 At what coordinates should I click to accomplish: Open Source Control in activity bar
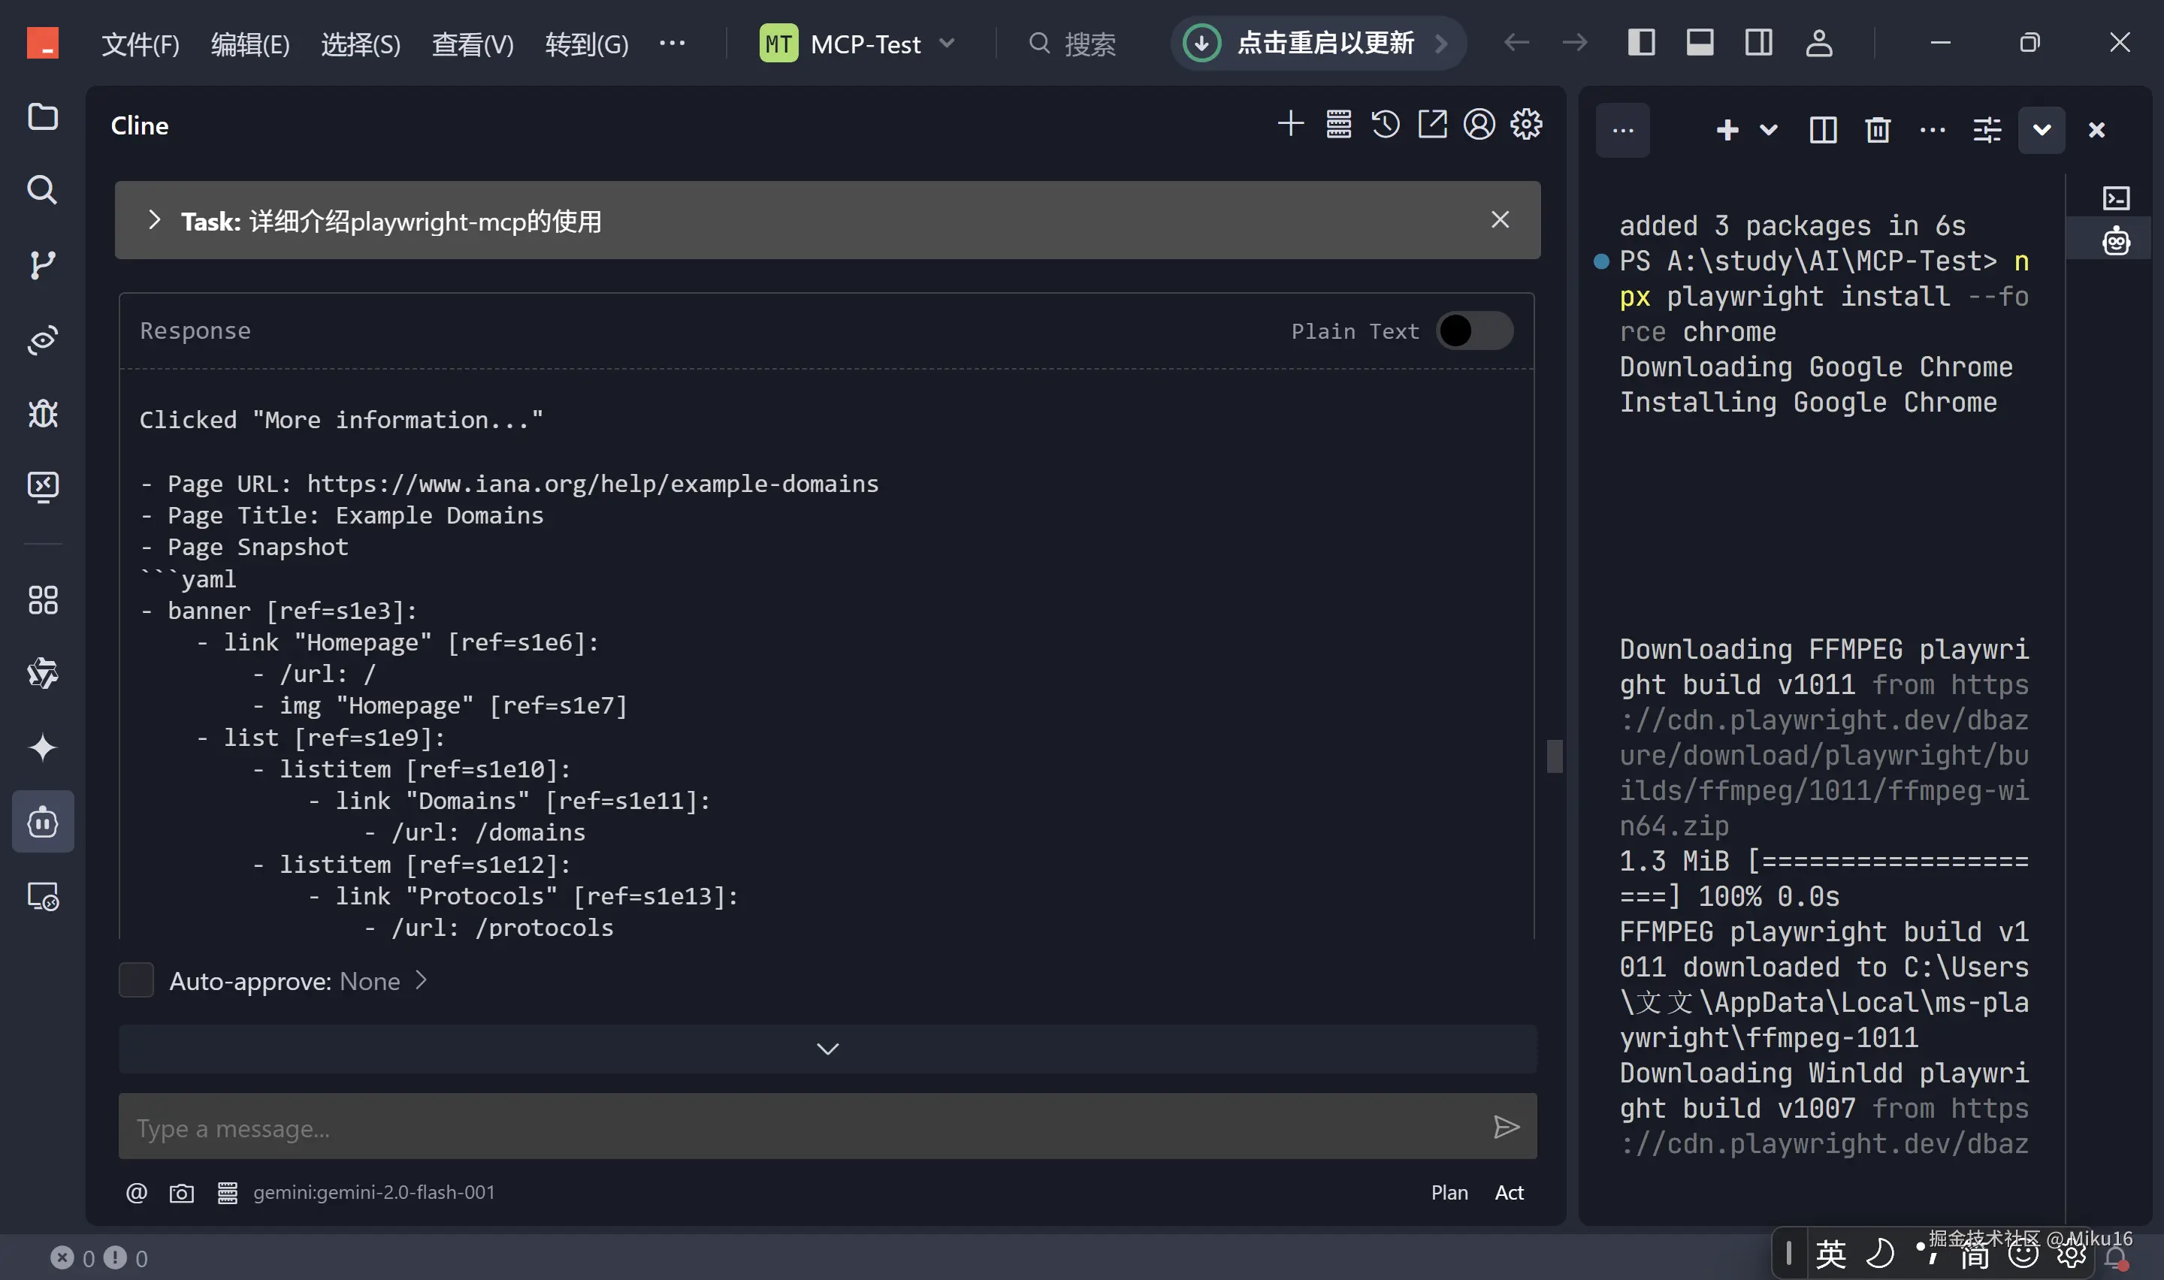(42, 265)
